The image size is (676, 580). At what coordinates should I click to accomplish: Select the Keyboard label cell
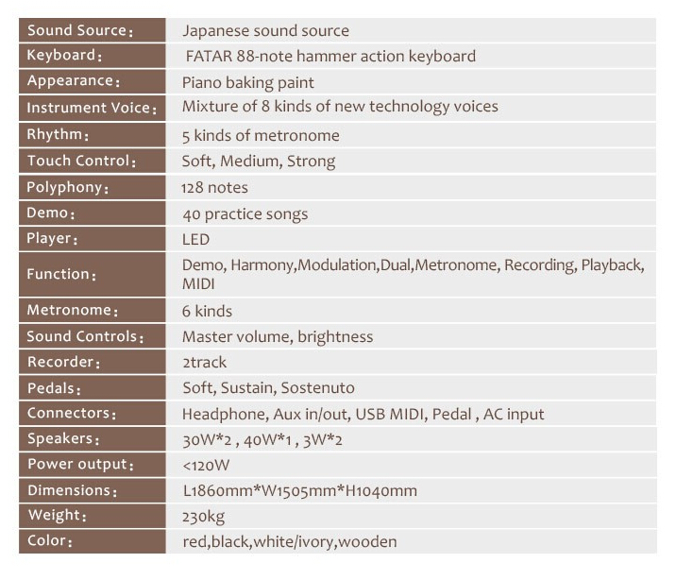[64, 56]
